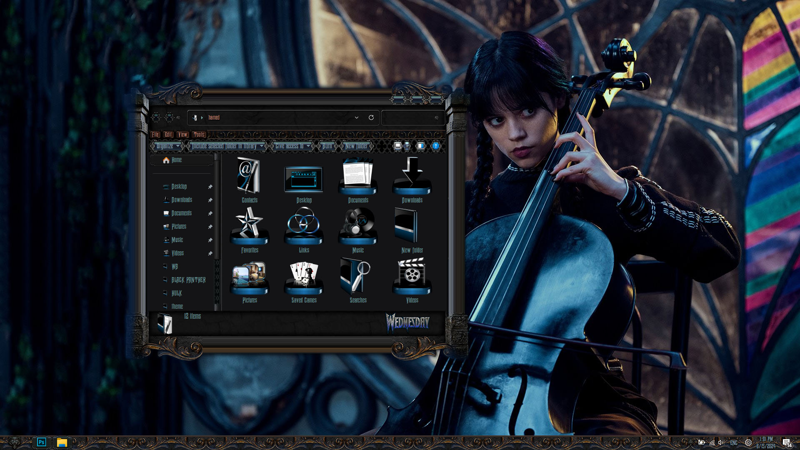800x450 pixels.
Task: Click the refresh icon in address bar
Action: pos(371,117)
